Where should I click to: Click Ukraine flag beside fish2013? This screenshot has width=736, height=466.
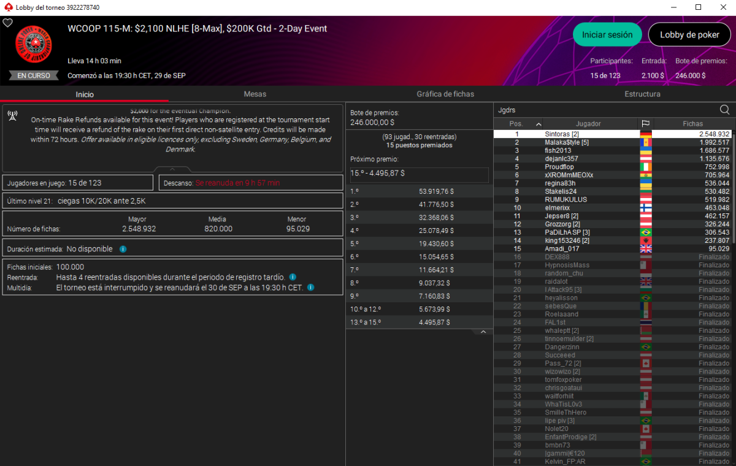pyautogui.click(x=645, y=150)
